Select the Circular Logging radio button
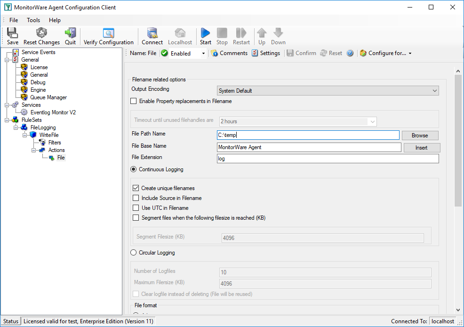Viewport: 464px width, 327px height. (x=134, y=253)
